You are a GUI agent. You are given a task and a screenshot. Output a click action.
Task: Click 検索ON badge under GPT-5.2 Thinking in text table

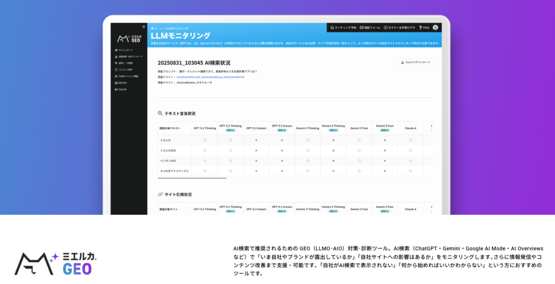(230, 130)
